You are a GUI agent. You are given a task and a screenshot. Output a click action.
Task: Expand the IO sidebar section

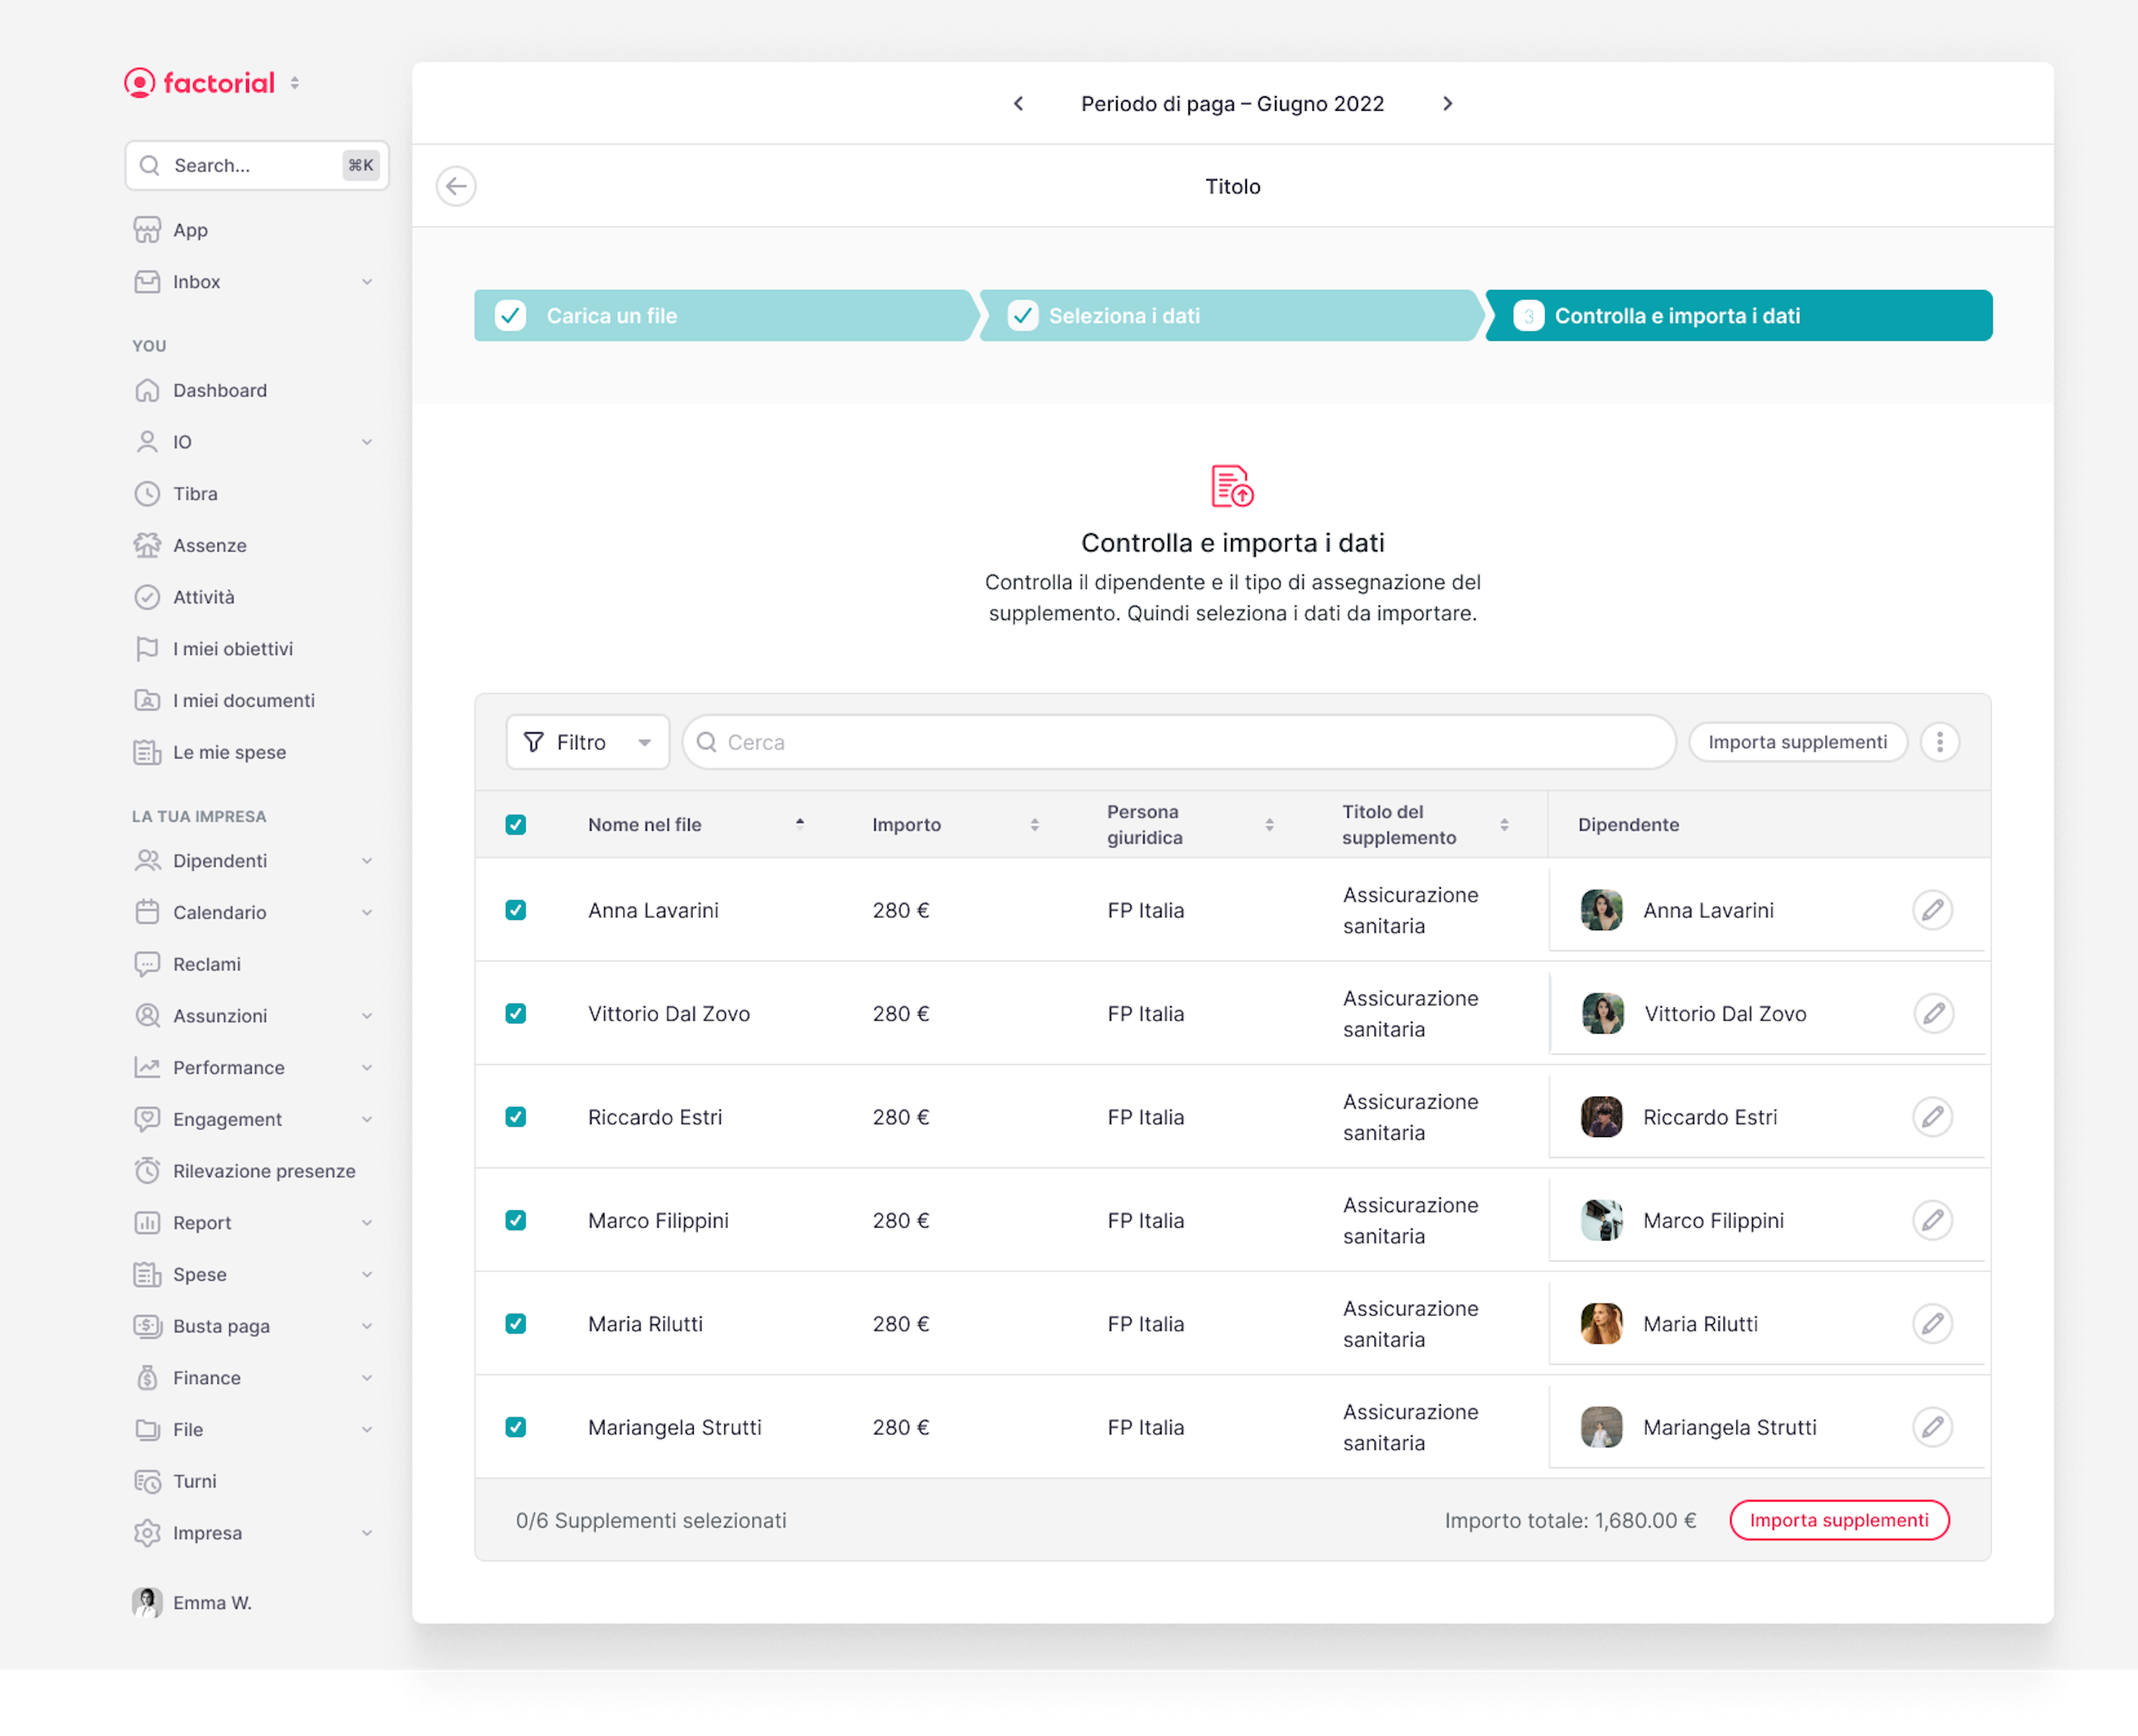pyautogui.click(x=367, y=442)
